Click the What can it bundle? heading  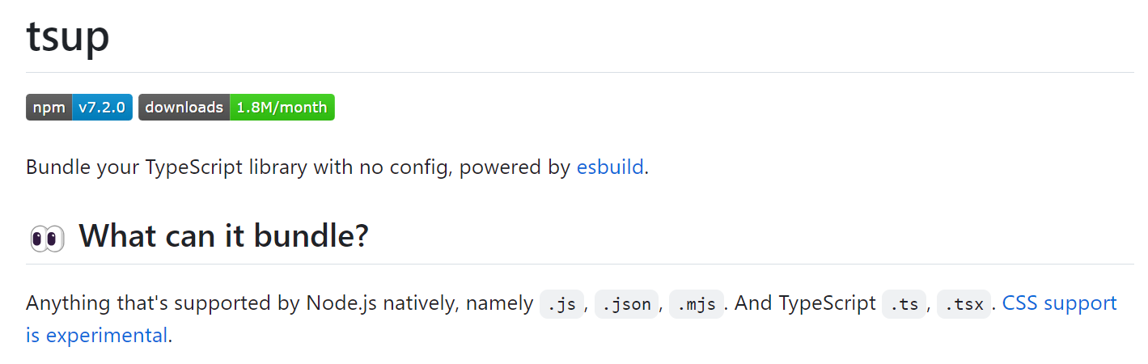pos(223,235)
